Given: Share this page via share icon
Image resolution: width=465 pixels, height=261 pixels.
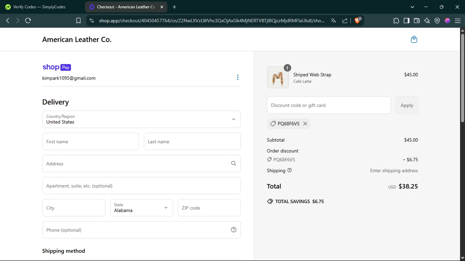Looking at the screenshot, I should click(x=345, y=20).
